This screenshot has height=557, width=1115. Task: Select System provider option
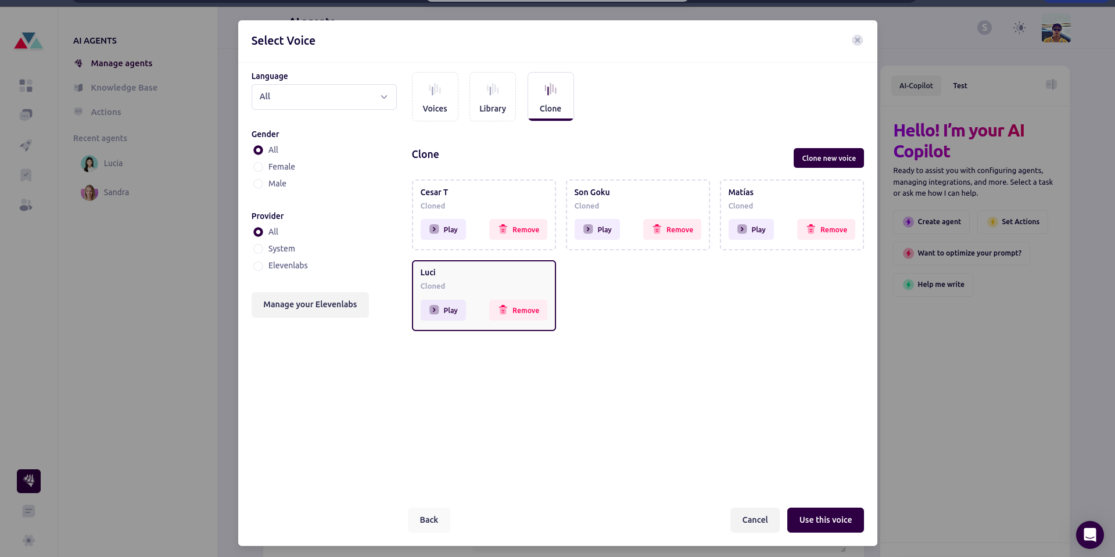(258, 249)
